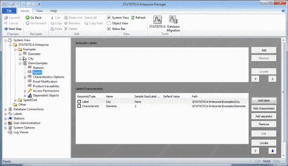The width and height of the screenshot is (288, 166).
Task: Click the Copy icon
Action: tap(52, 23)
